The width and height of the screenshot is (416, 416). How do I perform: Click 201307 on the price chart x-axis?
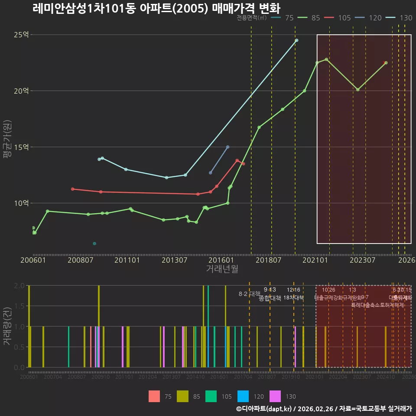coord(174,260)
